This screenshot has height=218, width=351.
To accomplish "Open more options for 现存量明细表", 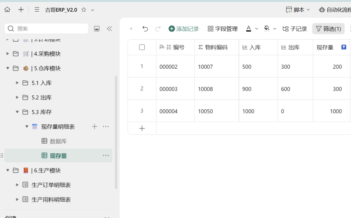I will [x=106, y=126].
